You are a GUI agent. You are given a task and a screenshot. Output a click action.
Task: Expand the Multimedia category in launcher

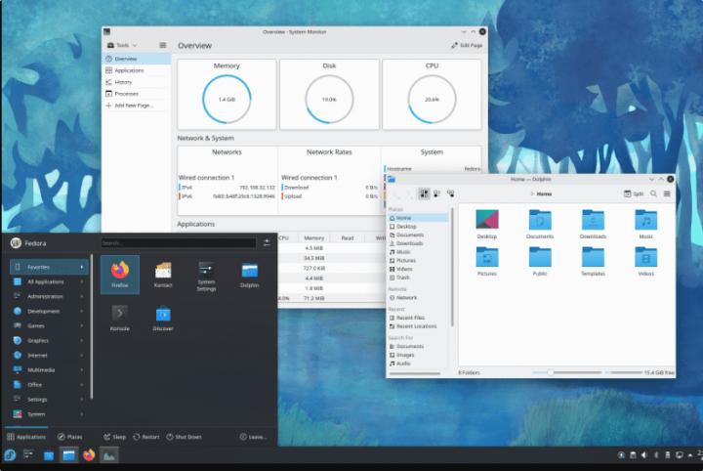(x=47, y=369)
